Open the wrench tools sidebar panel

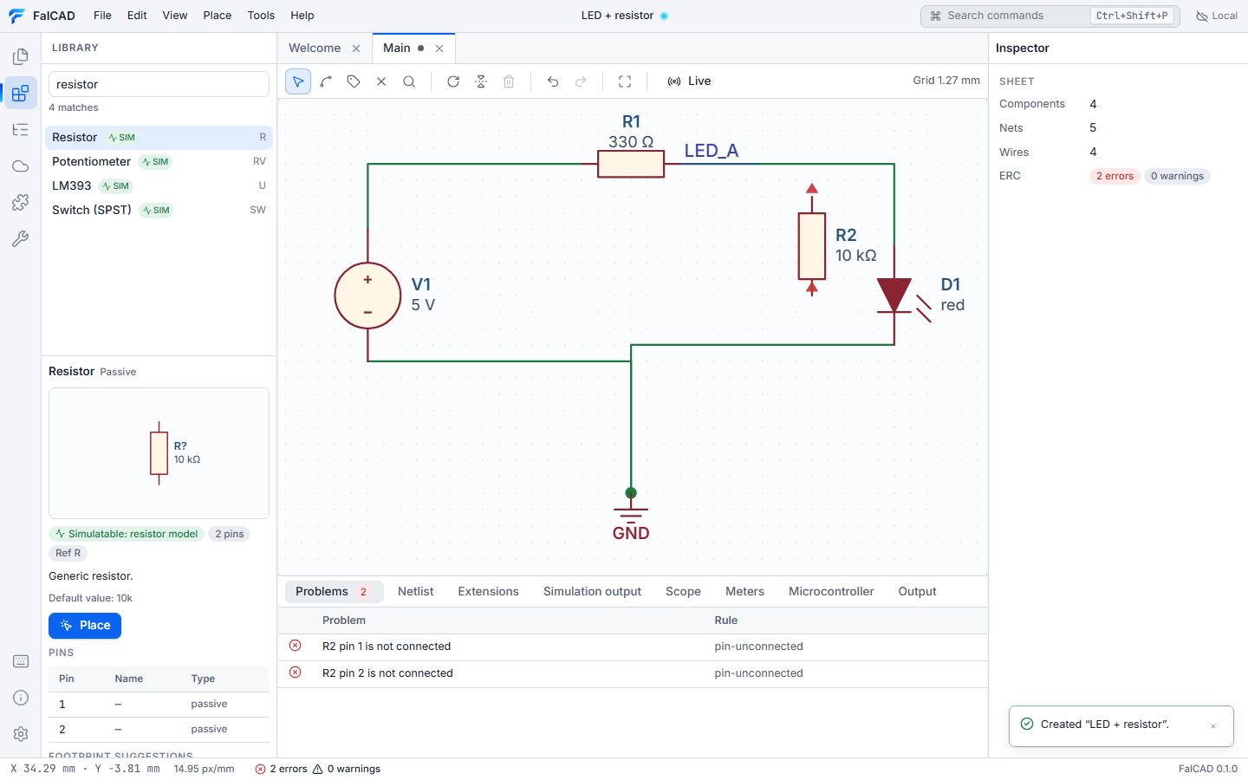21,238
